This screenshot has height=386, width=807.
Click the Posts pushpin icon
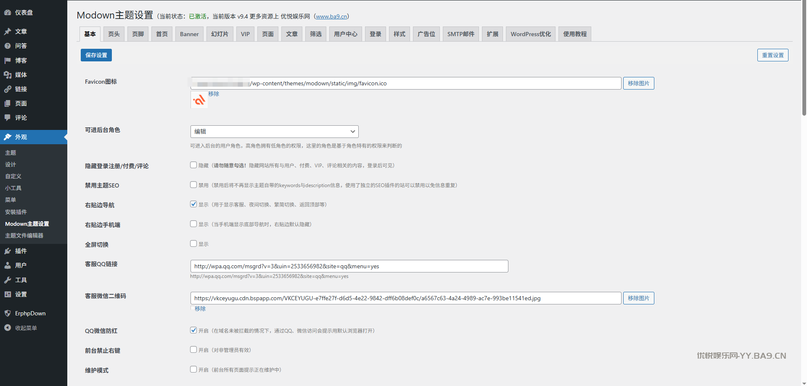coord(8,32)
